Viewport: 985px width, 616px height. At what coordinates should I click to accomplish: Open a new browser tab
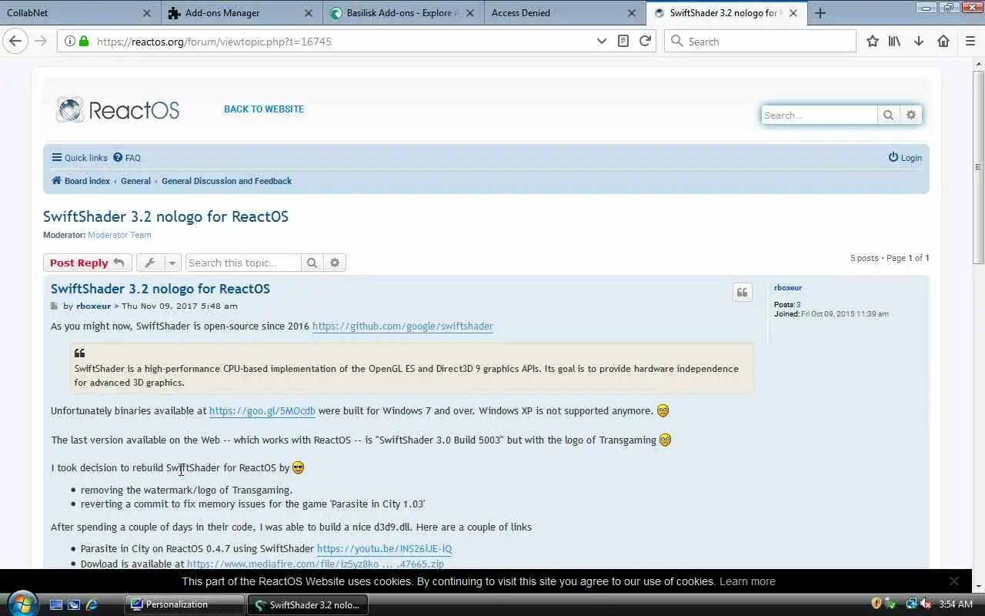[x=820, y=13]
